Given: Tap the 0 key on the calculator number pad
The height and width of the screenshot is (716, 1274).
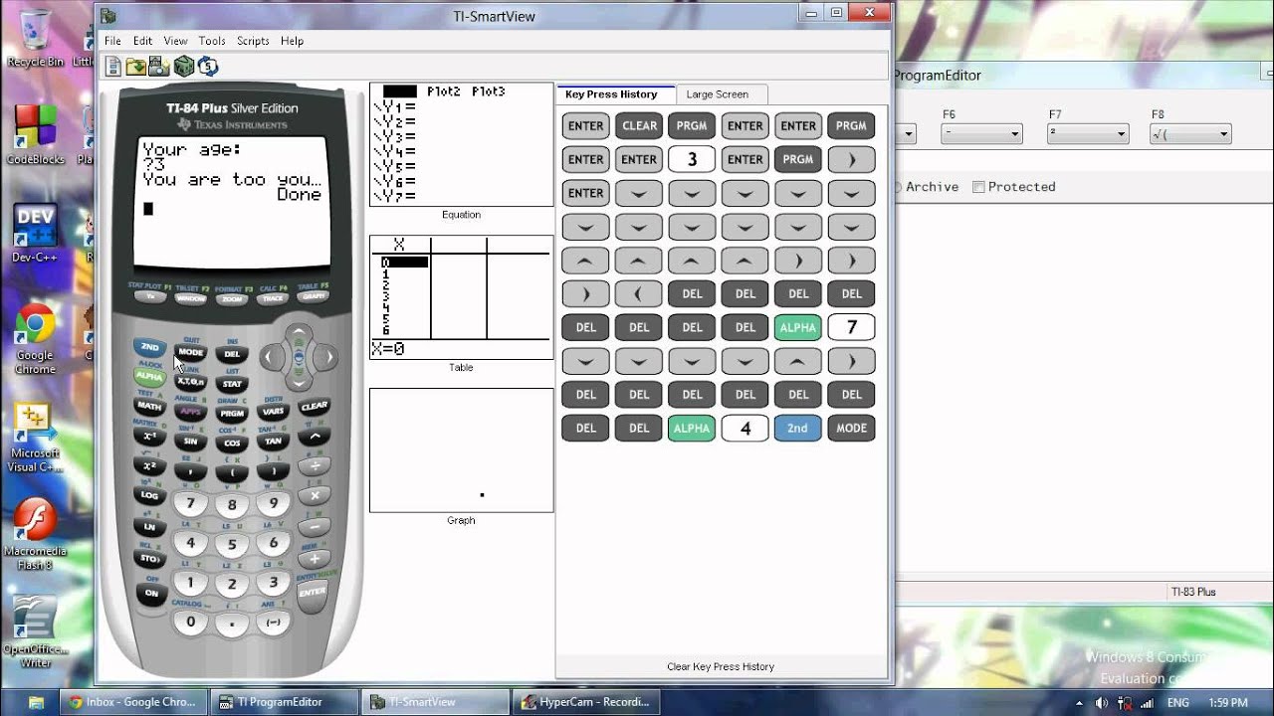Looking at the screenshot, I should [x=191, y=622].
